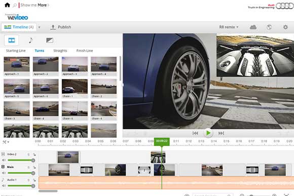Click the timeline horizontal scrollbar
Image resolution: width=294 pixels, height=196 pixels.
coord(48,191)
